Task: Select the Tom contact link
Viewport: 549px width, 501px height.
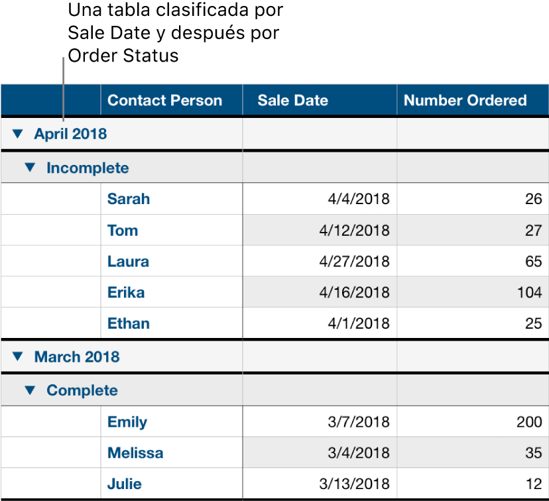Action: coord(123,230)
